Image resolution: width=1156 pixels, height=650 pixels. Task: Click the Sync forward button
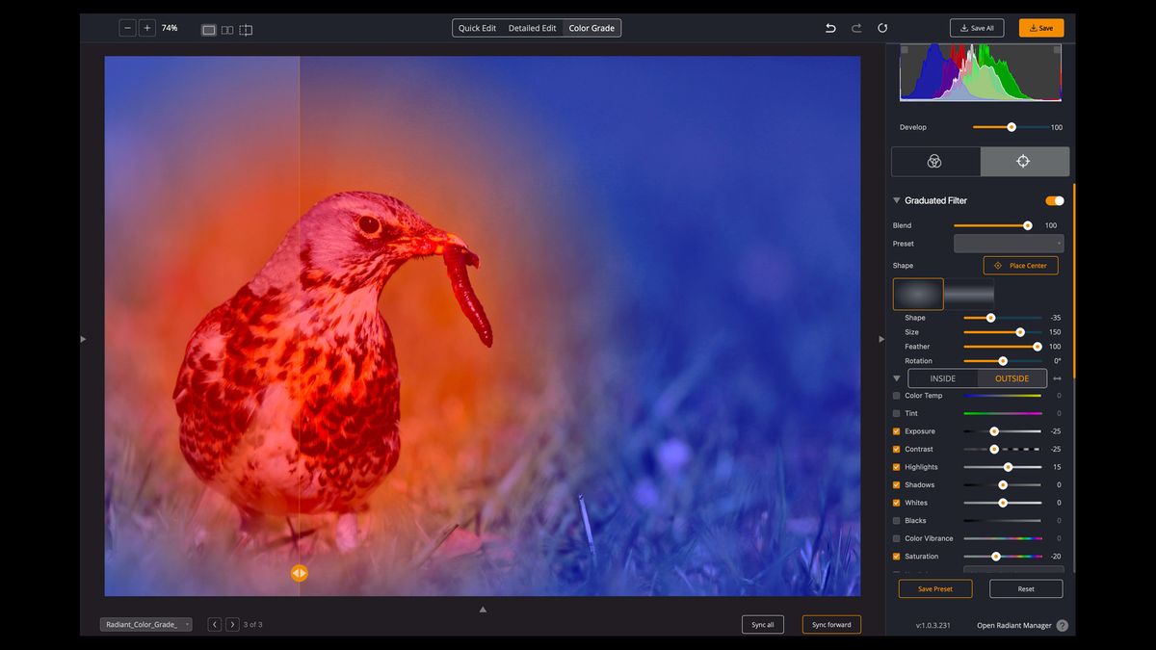click(x=831, y=624)
